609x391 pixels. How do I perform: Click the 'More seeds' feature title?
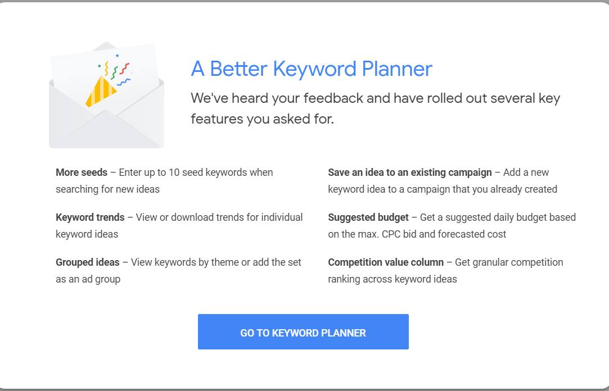pos(82,172)
